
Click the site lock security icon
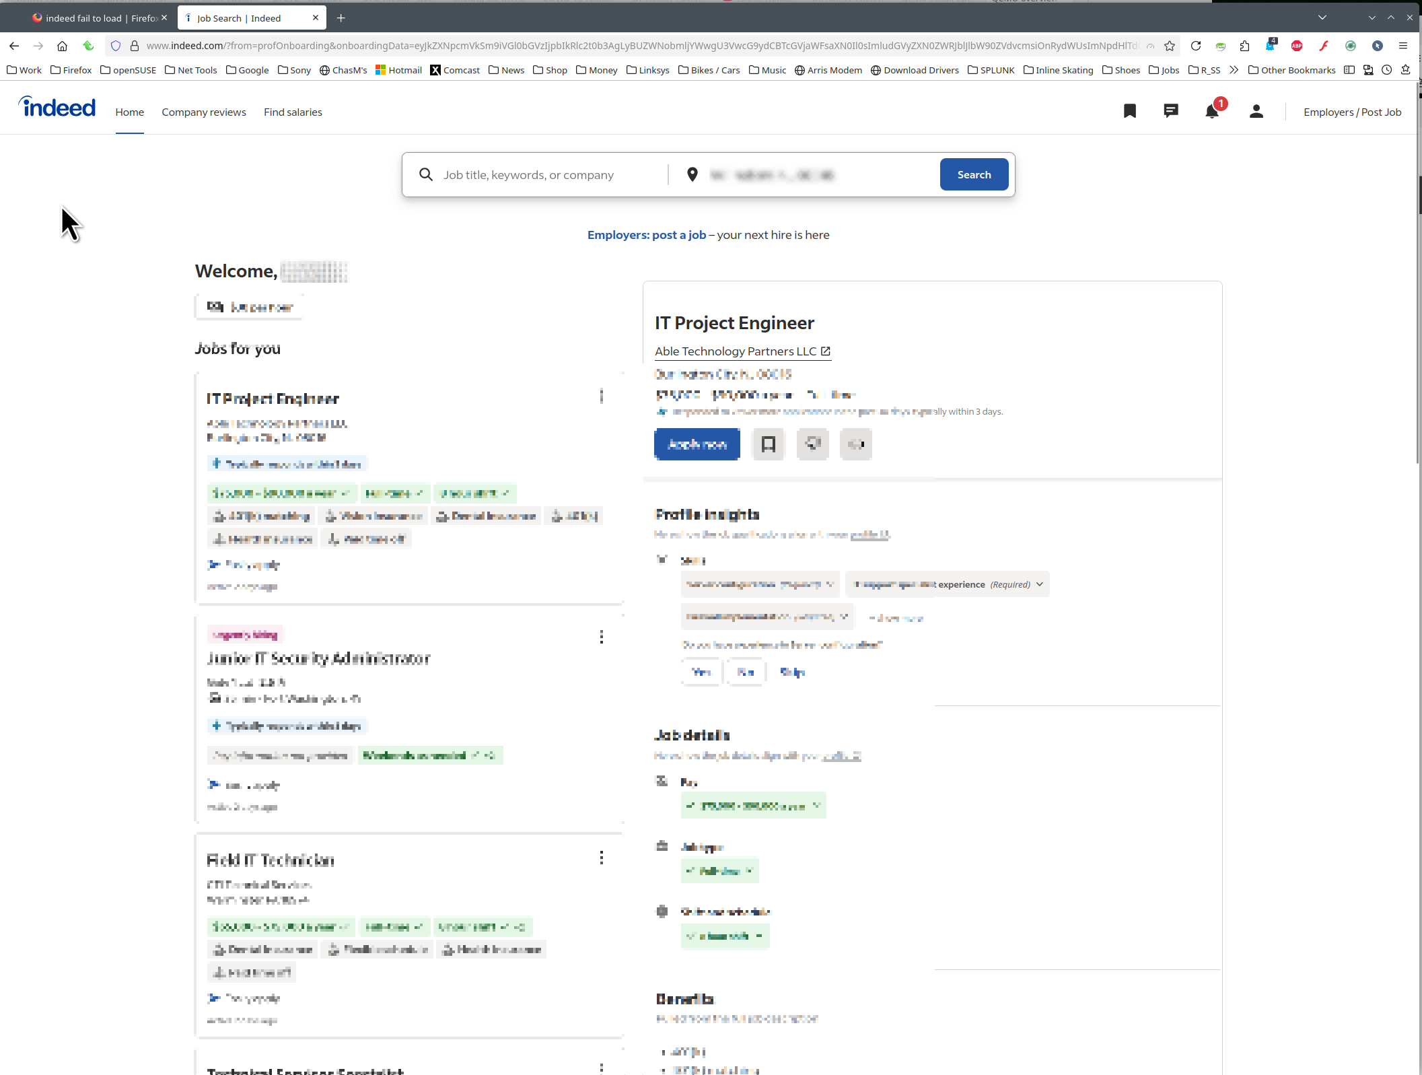pos(135,46)
